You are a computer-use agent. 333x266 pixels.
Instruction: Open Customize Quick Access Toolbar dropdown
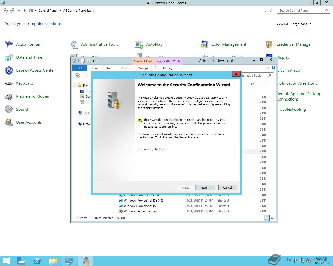tap(93, 61)
